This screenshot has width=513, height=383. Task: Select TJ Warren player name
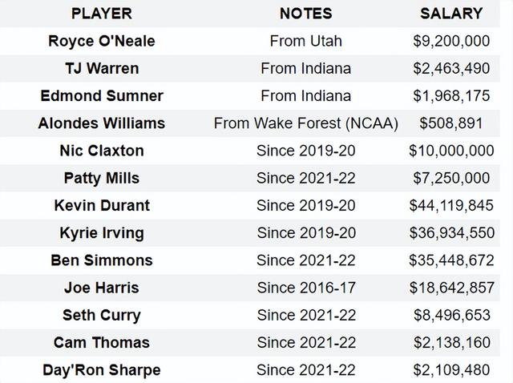(x=102, y=69)
